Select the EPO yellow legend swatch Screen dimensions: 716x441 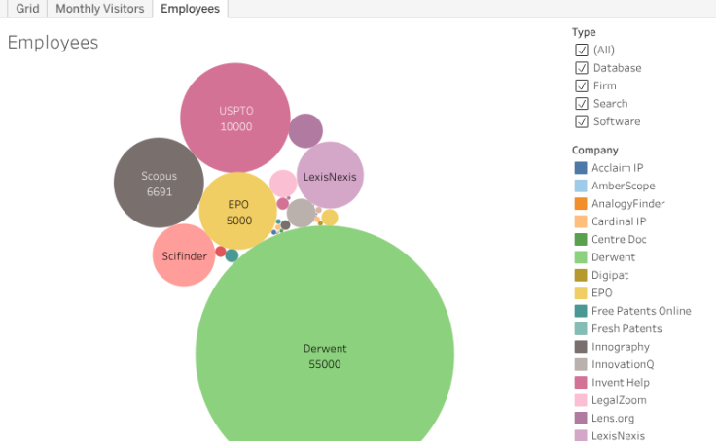(x=581, y=292)
